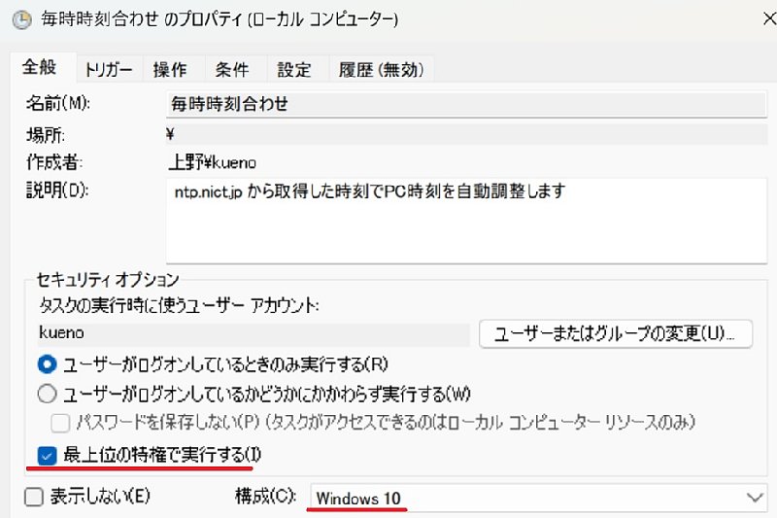Enable the 表示しない checkbox
Image resolution: width=777 pixels, height=518 pixels.
click(x=34, y=497)
